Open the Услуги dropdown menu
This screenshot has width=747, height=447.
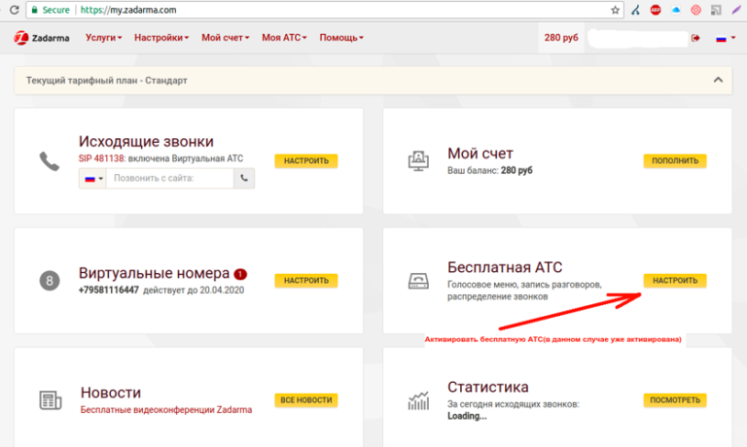[103, 38]
